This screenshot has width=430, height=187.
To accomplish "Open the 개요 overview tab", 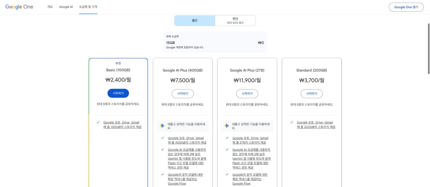I will 50,7.
